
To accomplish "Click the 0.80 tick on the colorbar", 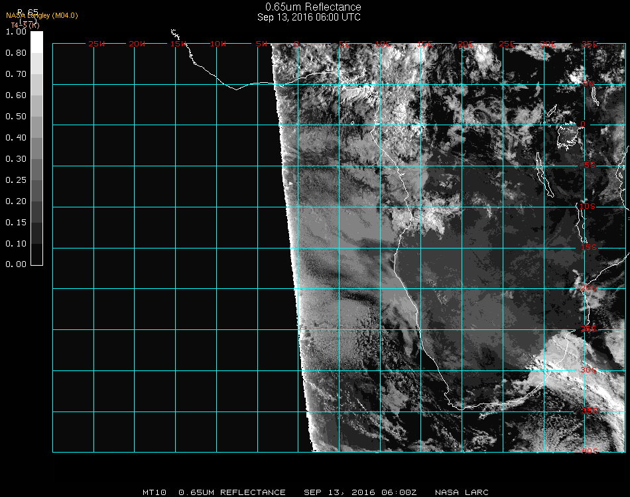I will [x=17, y=53].
